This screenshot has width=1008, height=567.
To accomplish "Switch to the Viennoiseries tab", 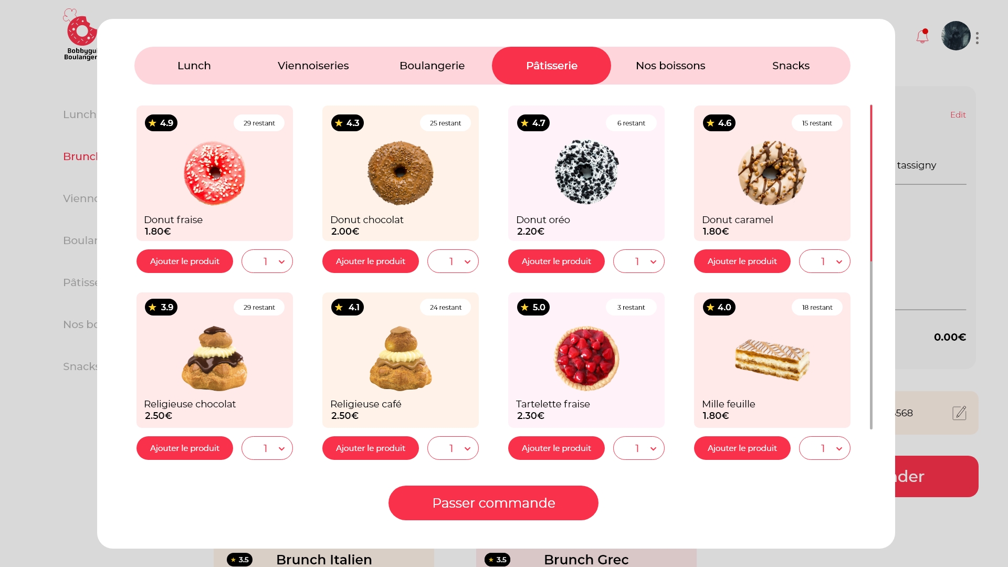I will [313, 66].
